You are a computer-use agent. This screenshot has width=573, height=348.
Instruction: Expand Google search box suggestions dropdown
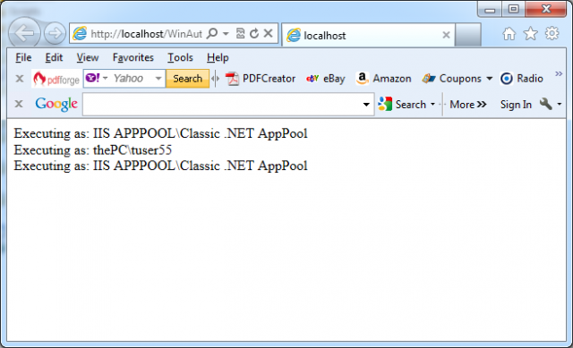tap(366, 105)
